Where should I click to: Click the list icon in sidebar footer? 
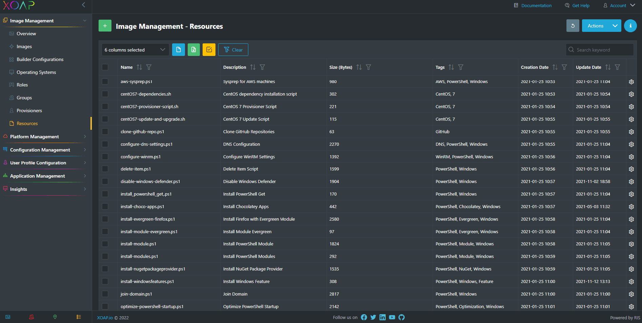click(79, 317)
